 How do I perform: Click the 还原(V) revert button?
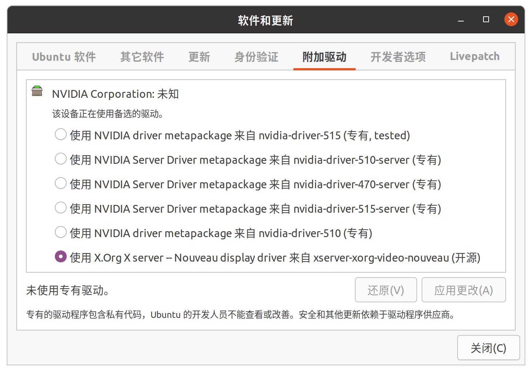(x=386, y=290)
